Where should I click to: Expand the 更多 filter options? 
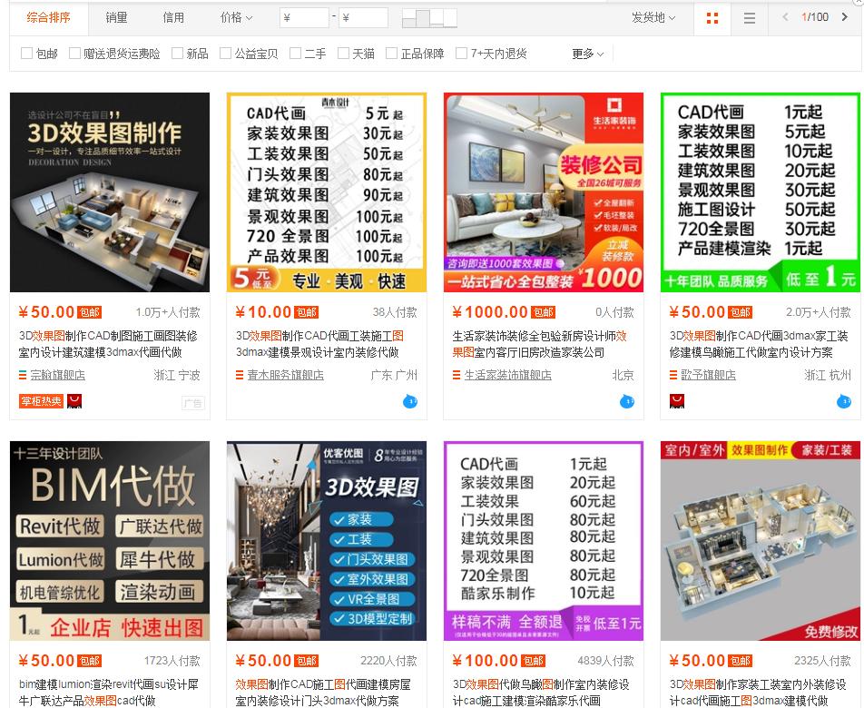(582, 54)
